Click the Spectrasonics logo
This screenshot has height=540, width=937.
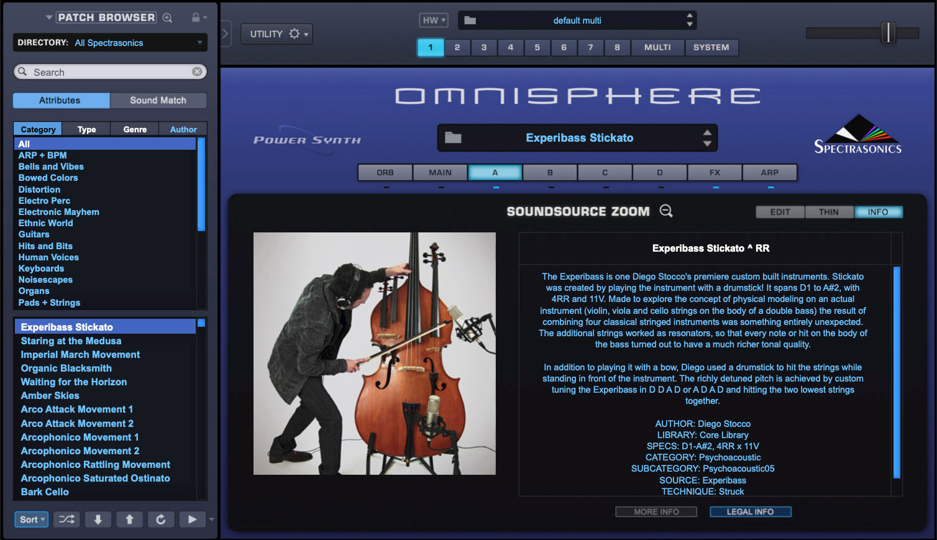click(857, 134)
